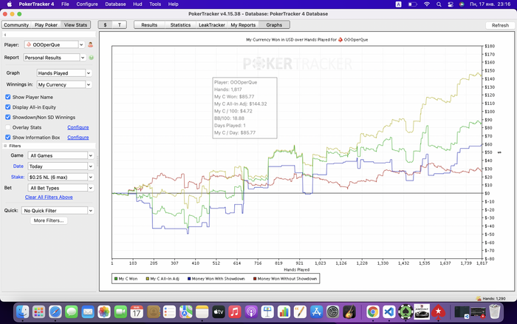Toggle Show Information Box checkbox
This screenshot has width=517, height=324.
(8, 137)
